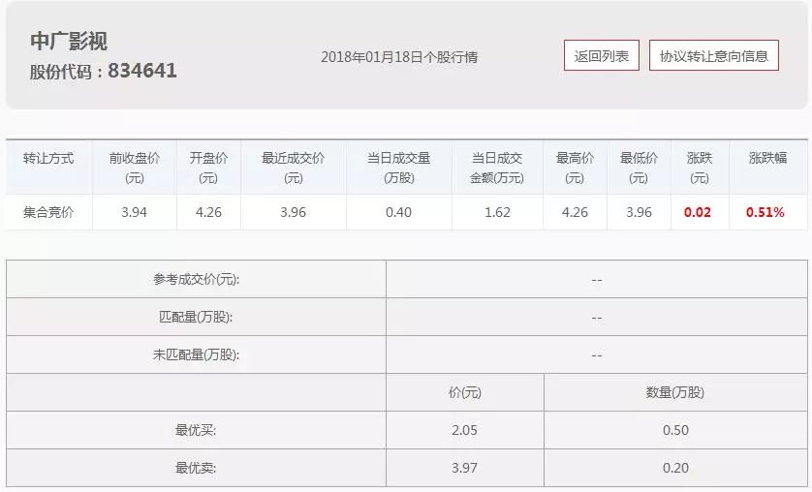The image size is (812, 492).
Task: Click the -- value beside 未匹配量
Action: [x=597, y=355]
